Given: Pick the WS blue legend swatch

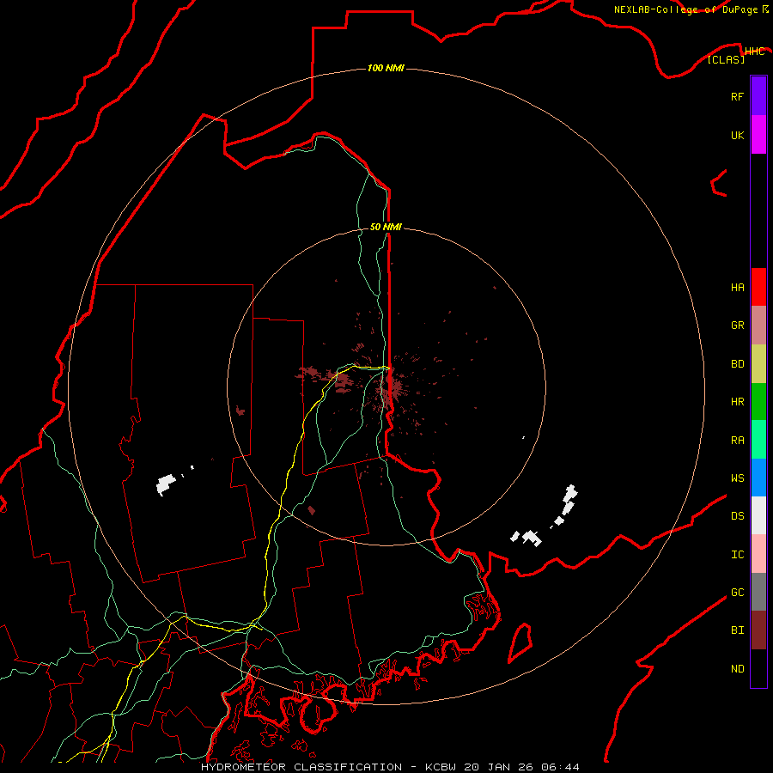Looking at the screenshot, I should (x=758, y=478).
